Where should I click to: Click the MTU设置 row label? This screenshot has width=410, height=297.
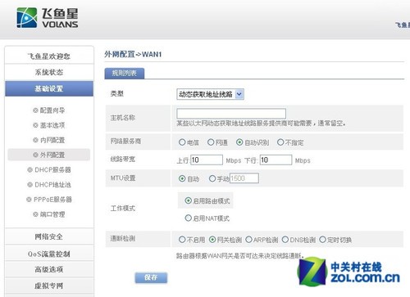tap(123, 178)
